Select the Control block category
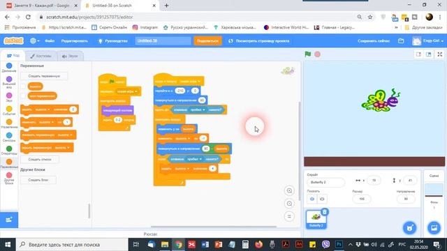Image resolution: width=447 pixels, height=251 pixels. tap(9, 124)
